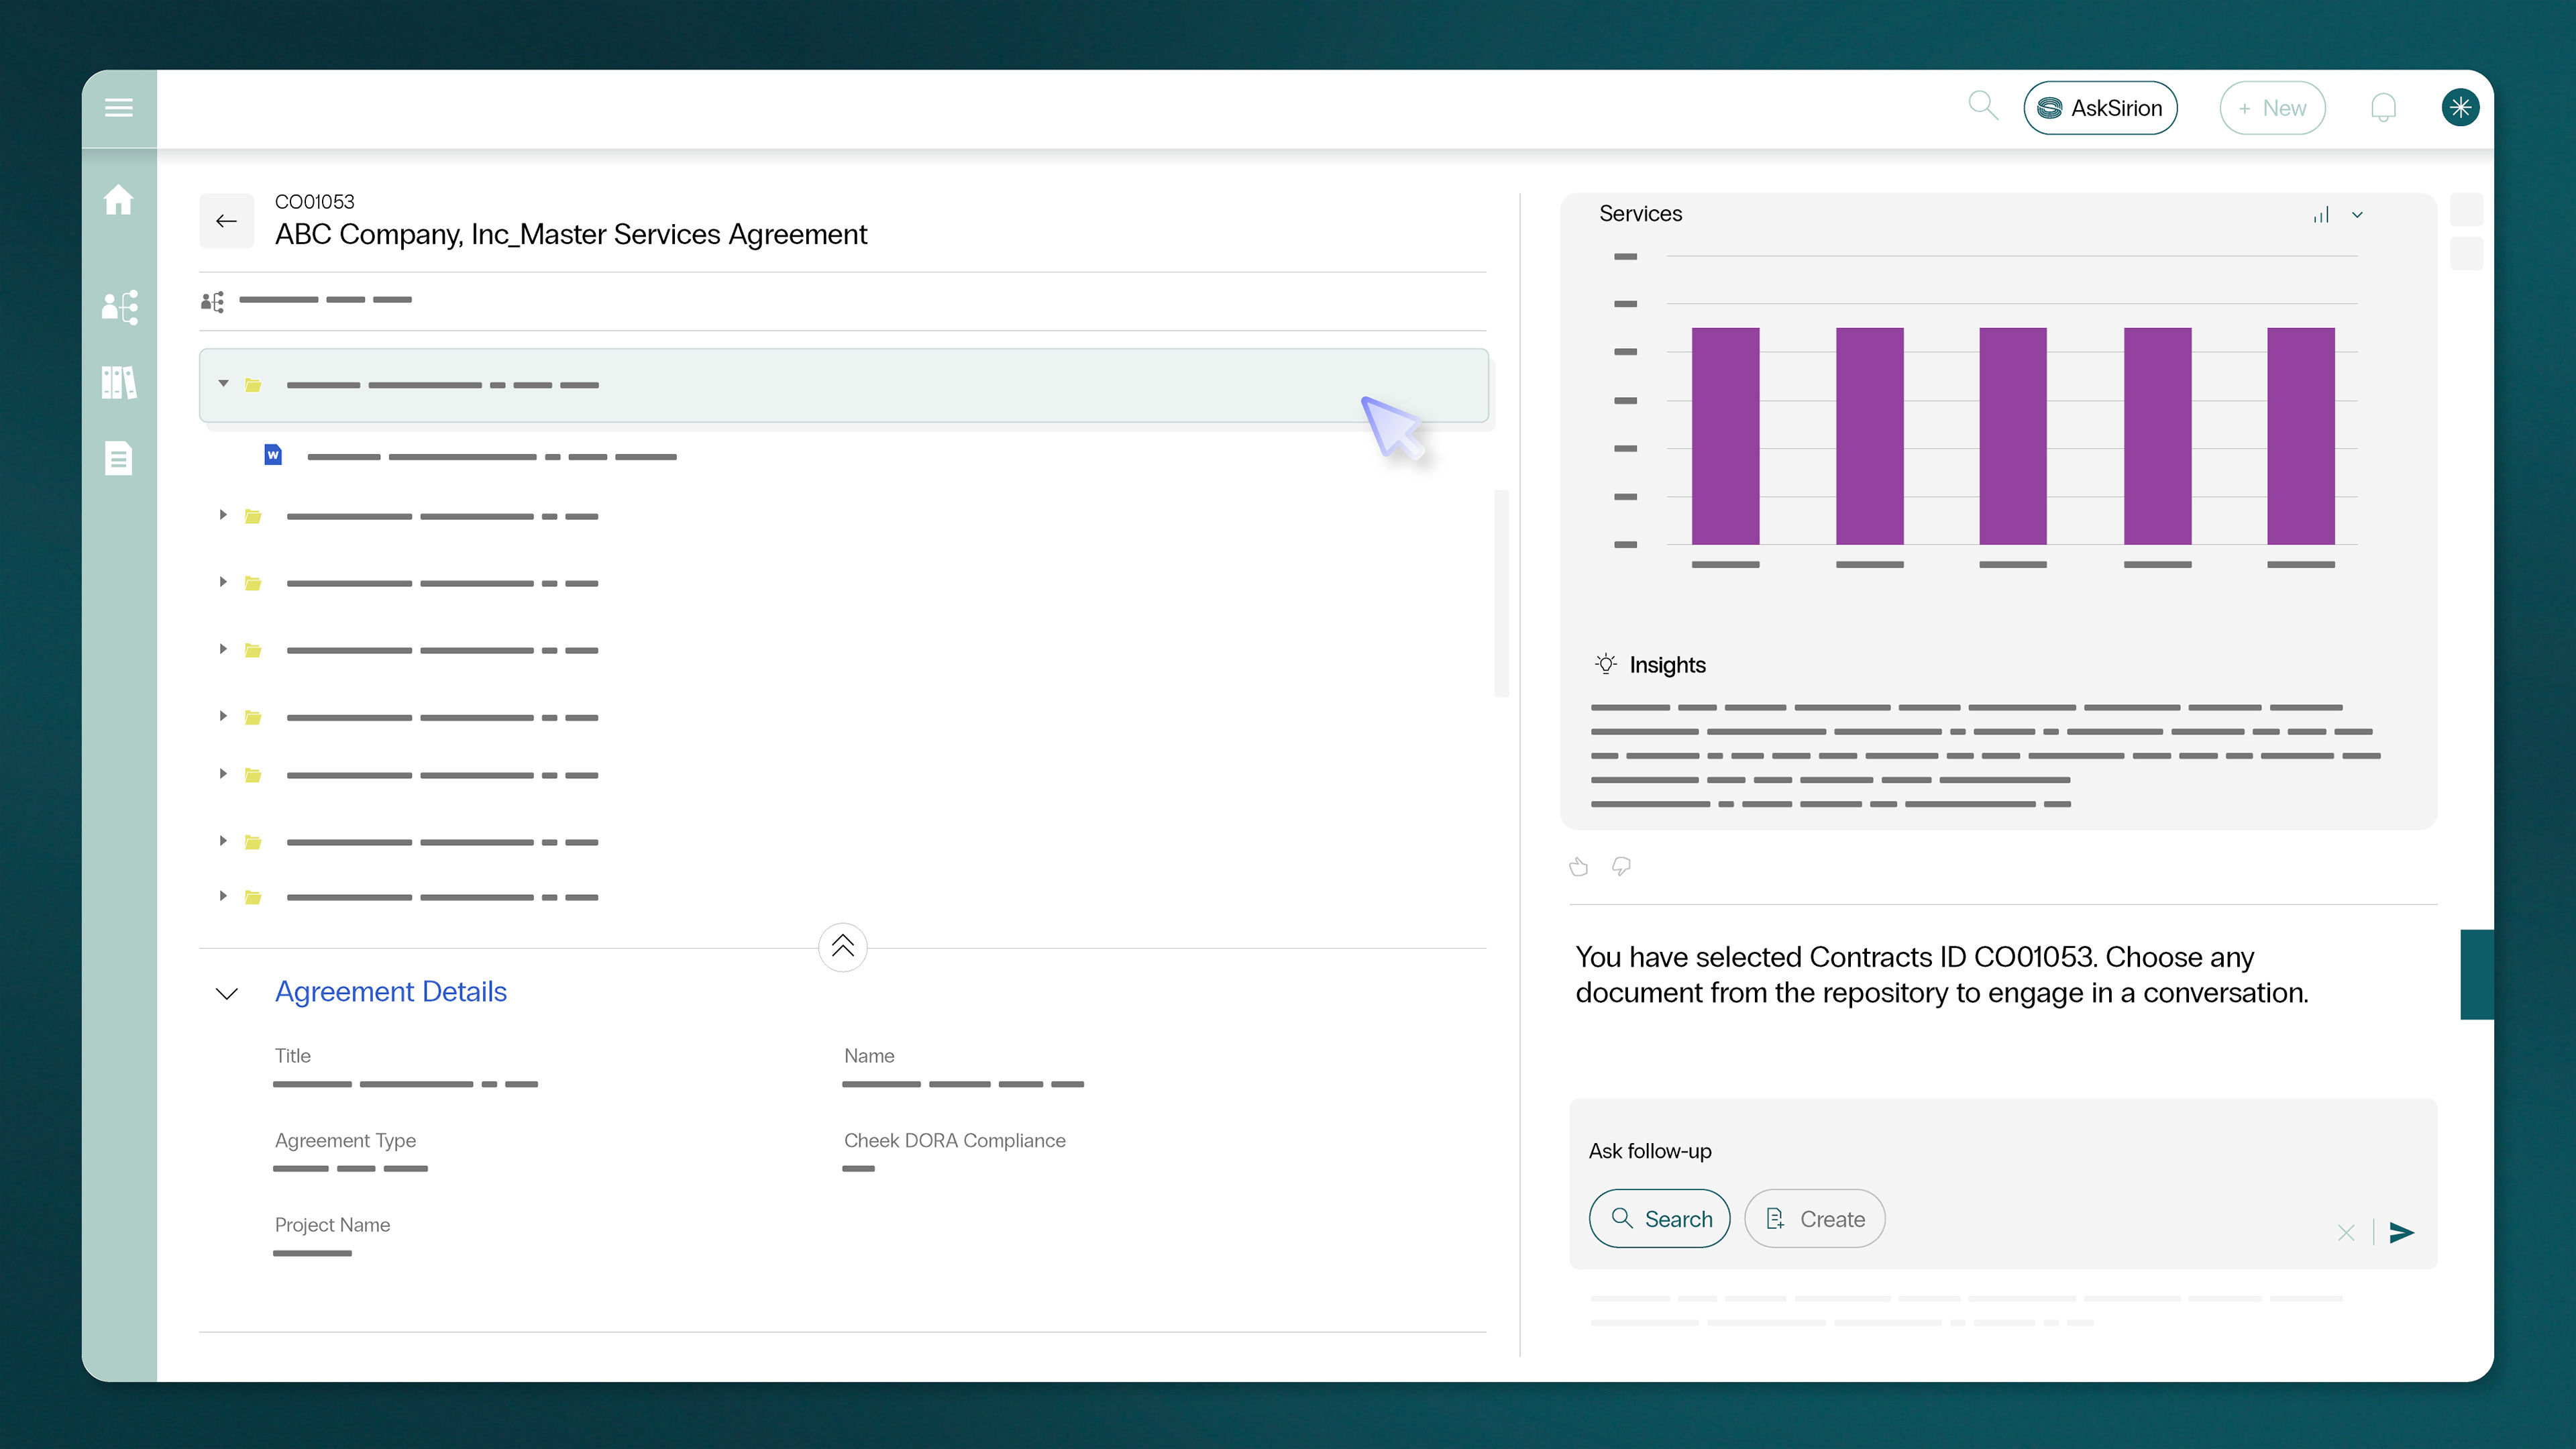2576x1449 pixels.
Task: Click the New button
Action: tap(2272, 108)
